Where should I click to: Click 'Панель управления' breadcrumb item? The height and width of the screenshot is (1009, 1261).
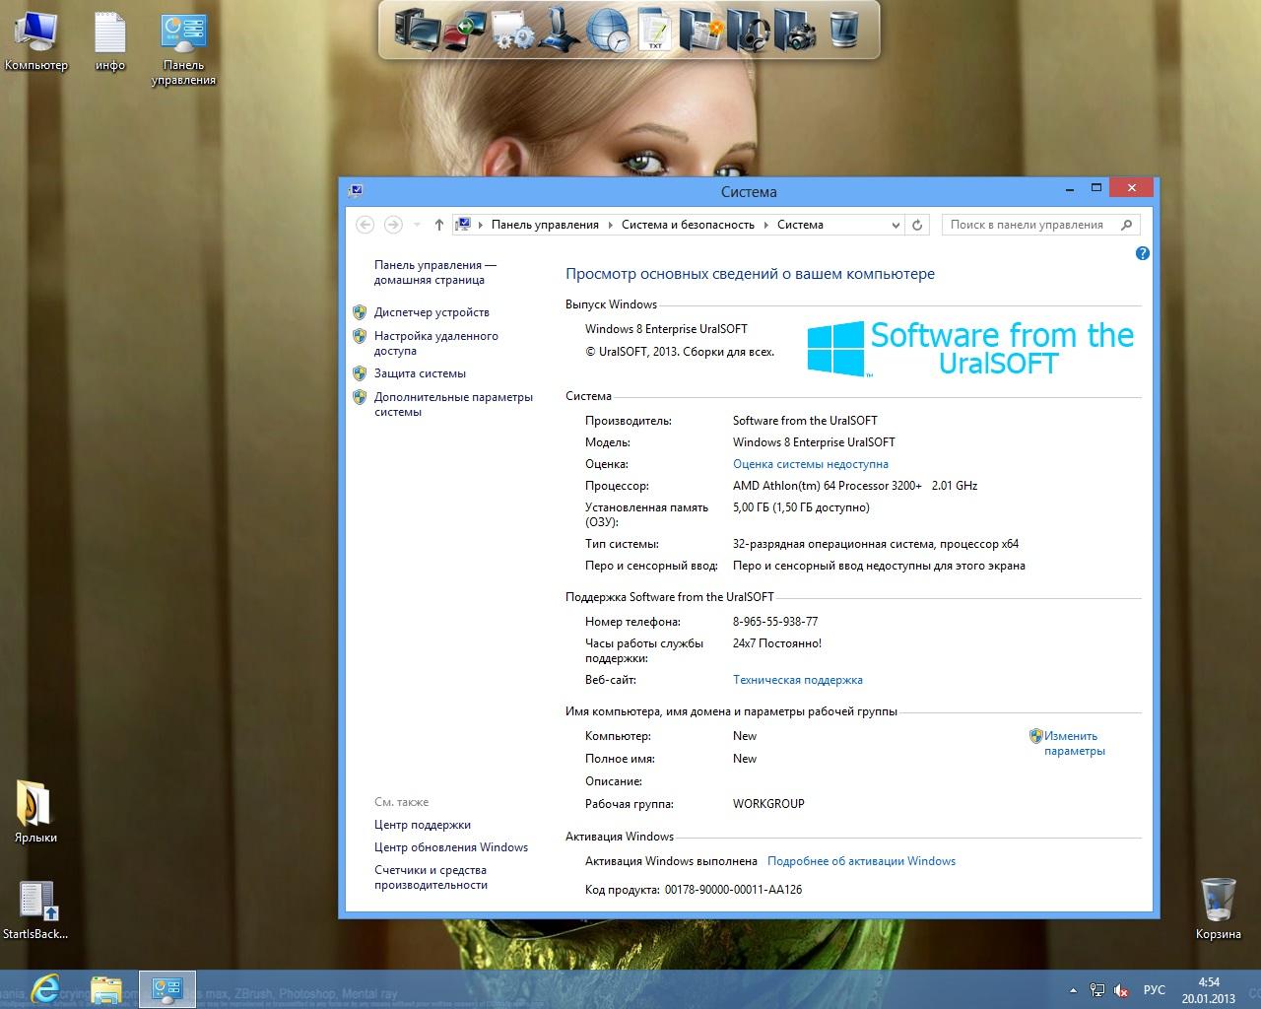[545, 225]
